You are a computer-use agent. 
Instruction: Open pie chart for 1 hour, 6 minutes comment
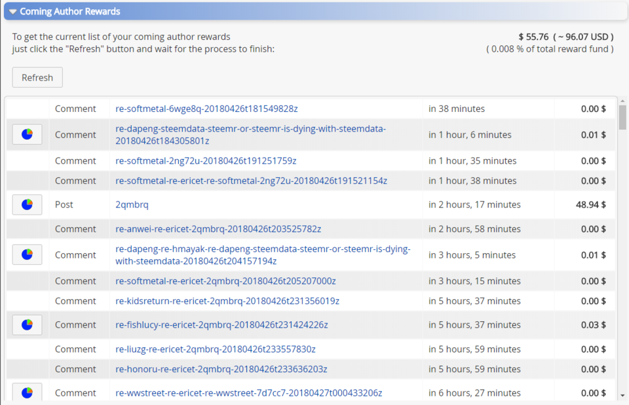(x=27, y=134)
